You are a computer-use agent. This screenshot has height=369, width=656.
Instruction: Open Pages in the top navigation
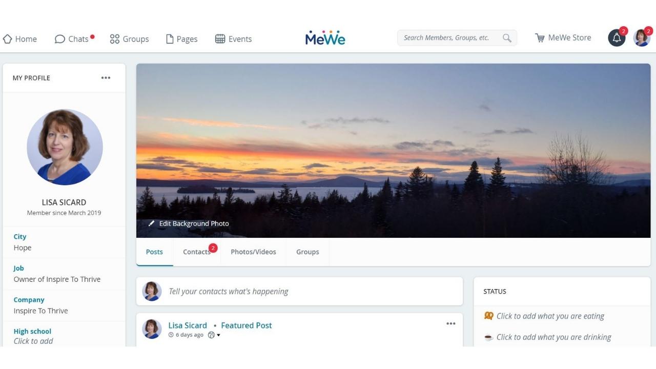pyautogui.click(x=181, y=39)
